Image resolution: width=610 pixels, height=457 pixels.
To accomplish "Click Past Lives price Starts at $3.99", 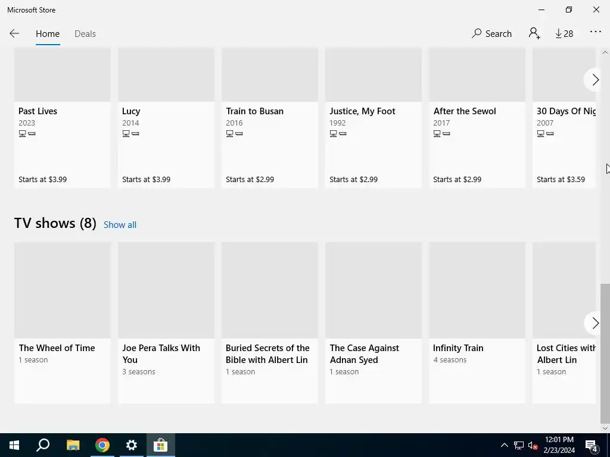I will [42, 180].
